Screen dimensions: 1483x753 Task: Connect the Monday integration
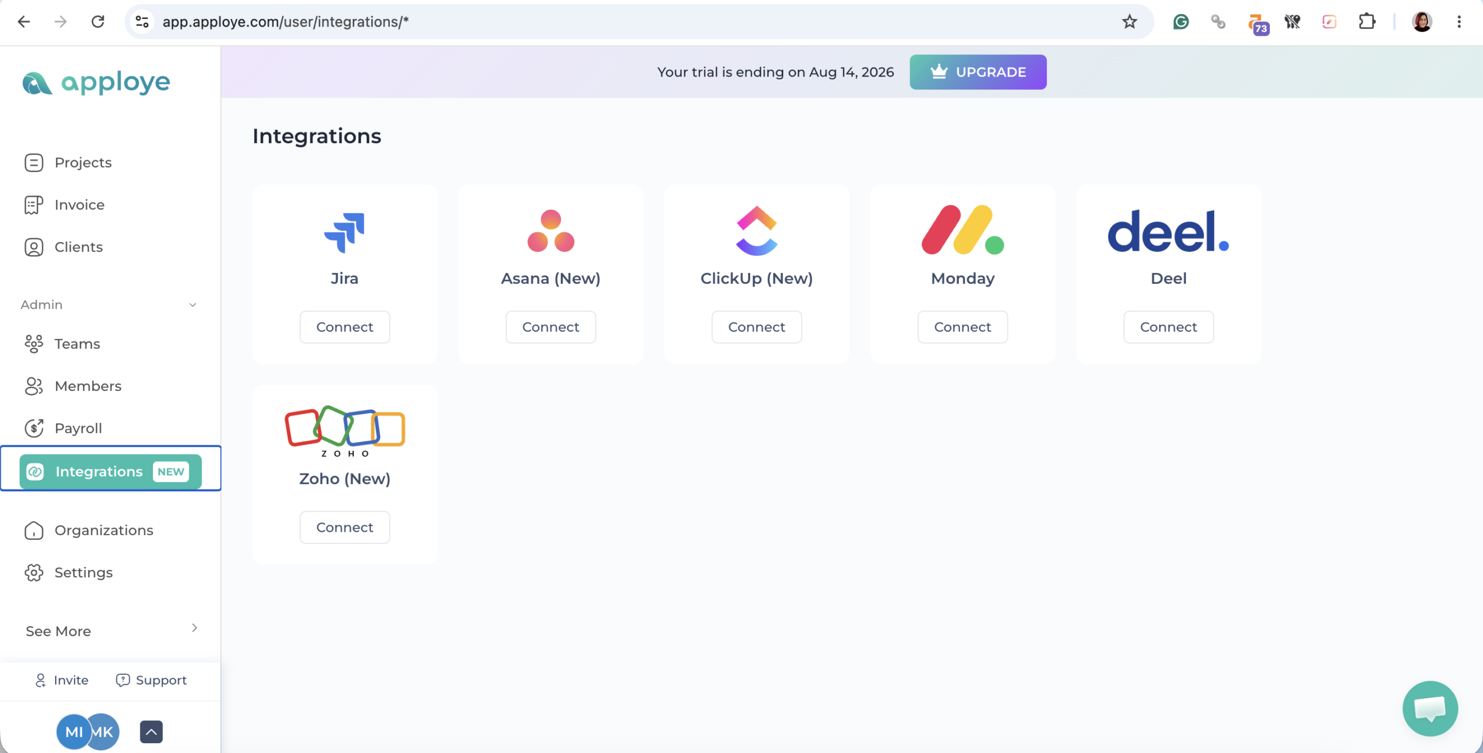point(963,327)
